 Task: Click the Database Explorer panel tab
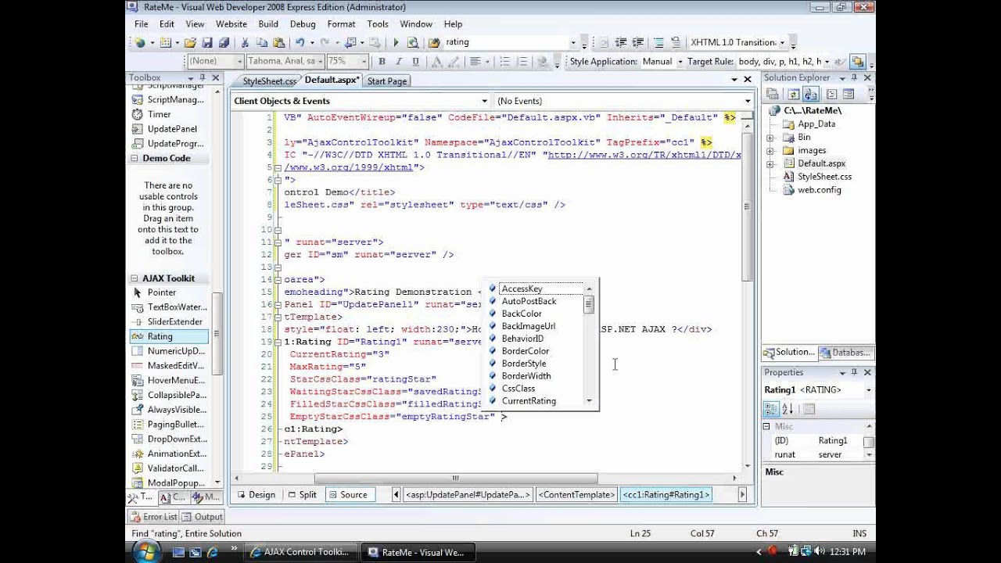pyautogui.click(x=847, y=353)
